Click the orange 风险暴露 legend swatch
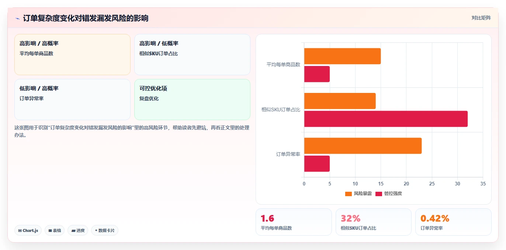The height and width of the screenshot is (250, 506). click(x=349, y=194)
